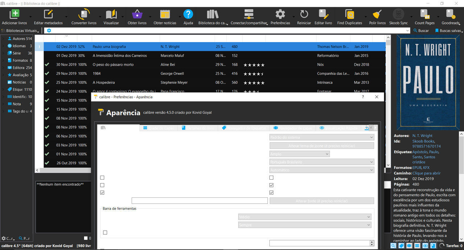Open the Português Brasileiro language dropdown
This screenshot has height=250, width=464.
click(x=322, y=162)
